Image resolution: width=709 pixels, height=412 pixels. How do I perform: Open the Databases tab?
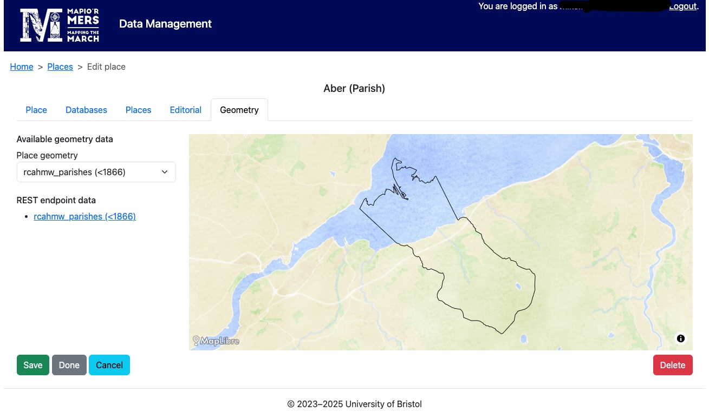click(86, 110)
